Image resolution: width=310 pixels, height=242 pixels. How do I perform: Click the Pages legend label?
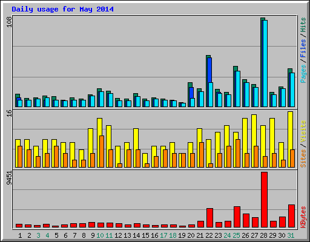(x=303, y=74)
